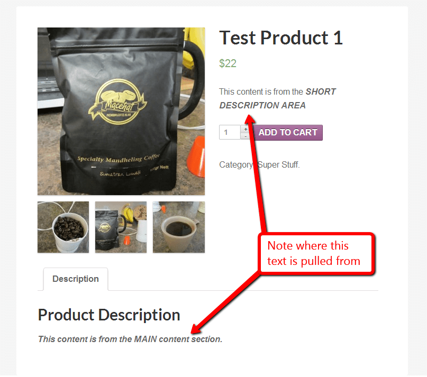Click the Product Description heading
This screenshot has height=377, width=427.
point(109,315)
